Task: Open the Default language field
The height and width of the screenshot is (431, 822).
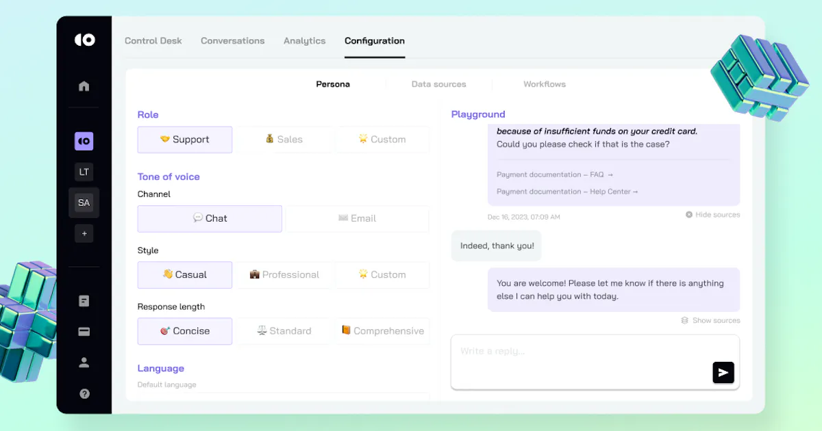Action: pyautogui.click(x=284, y=397)
